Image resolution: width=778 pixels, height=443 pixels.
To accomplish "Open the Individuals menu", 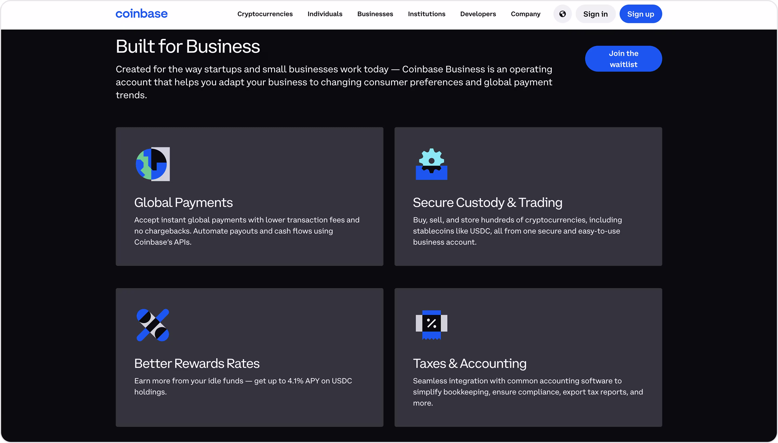I will (x=325, y=14).
